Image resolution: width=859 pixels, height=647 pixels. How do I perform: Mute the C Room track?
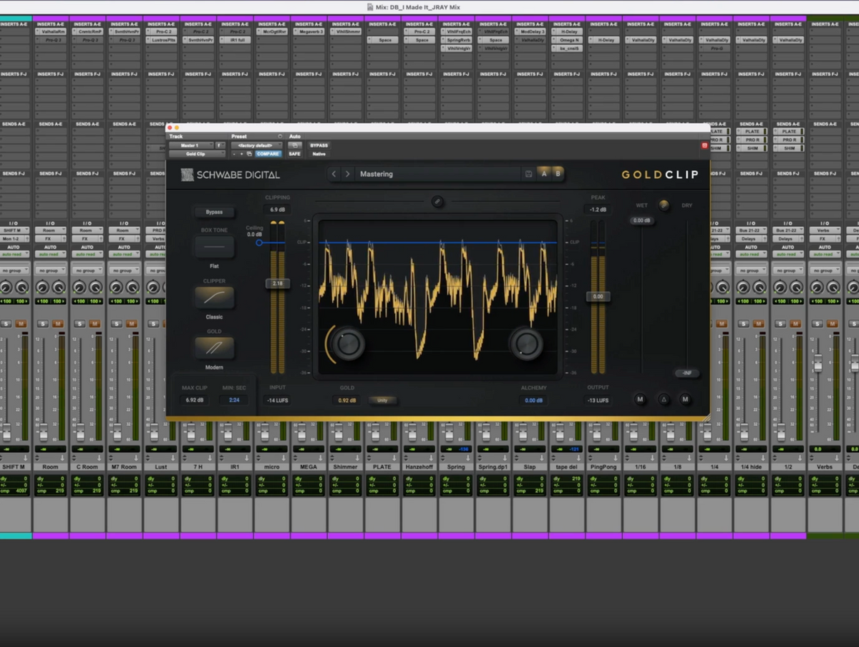(x=94, y=323)
